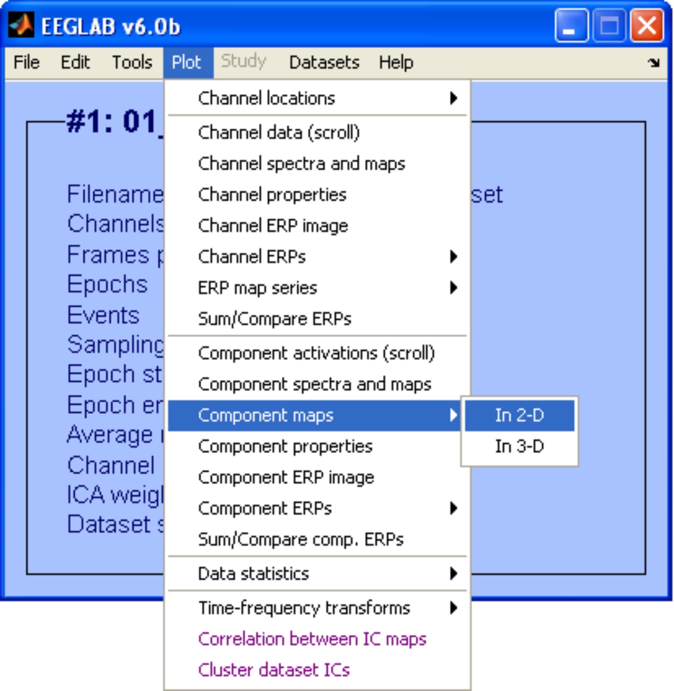The height and width of the screenshot is (691, 674).
Task: Expand the Channel locations submenu
Action: point(316,98)
